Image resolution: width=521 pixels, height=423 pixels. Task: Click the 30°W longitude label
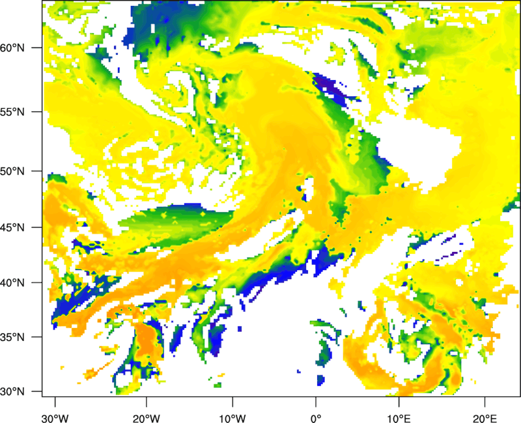(x=55, y=418)
